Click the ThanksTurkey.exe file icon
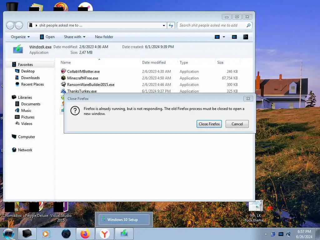The image size is (320, 240). coord(63,91)
